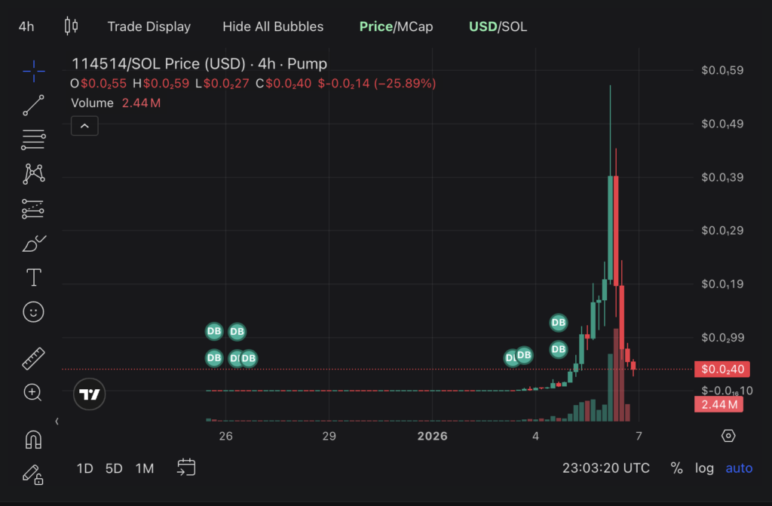Select the ruler measure tool
The height and width of the screenshot is (506, 772).
34,359
